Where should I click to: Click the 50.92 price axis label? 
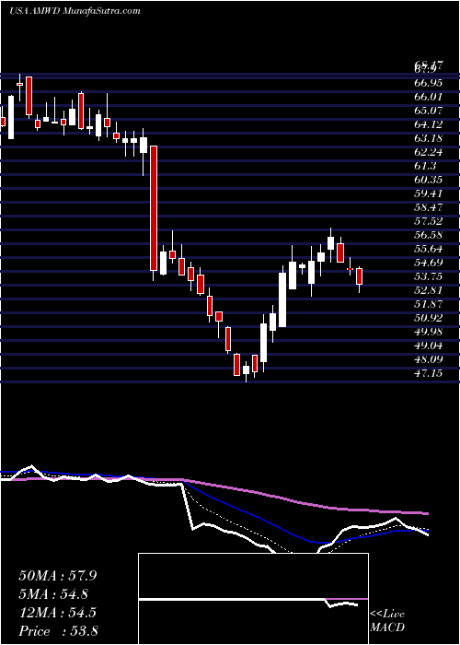point(429,319)
